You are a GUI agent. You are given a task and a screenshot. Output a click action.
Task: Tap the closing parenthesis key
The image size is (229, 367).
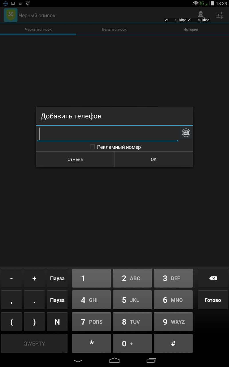pyautogui.click(x=34, y=322)
